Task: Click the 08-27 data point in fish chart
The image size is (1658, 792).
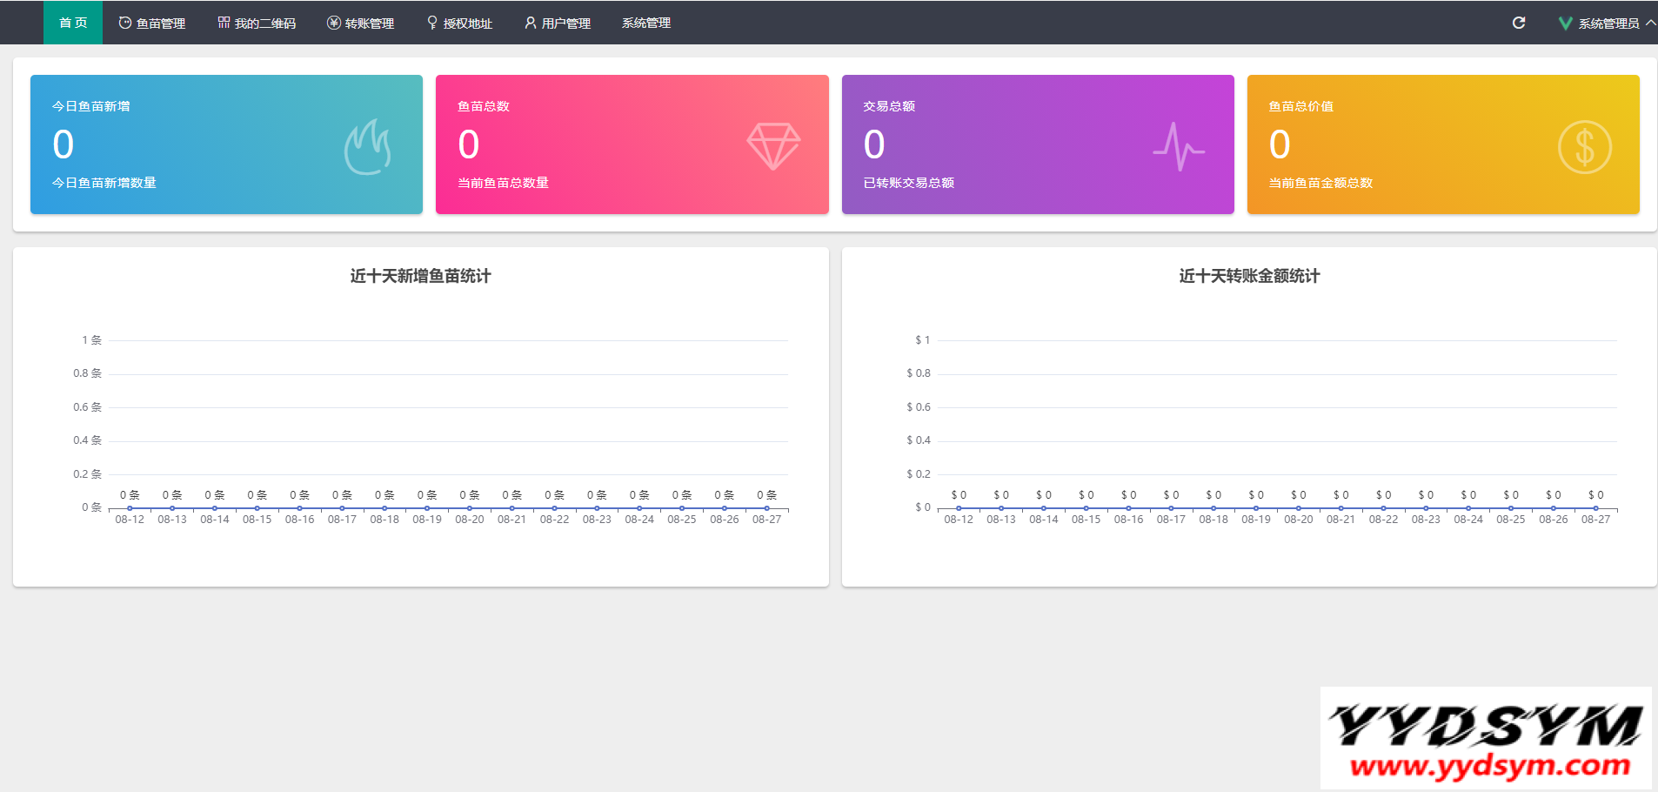Action: tap(766, 507)
